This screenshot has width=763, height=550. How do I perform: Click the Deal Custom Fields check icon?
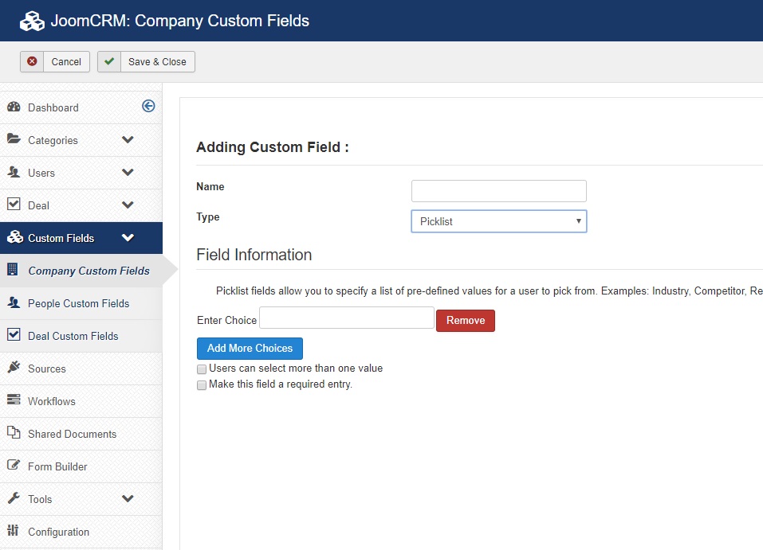(x=14, y=335)
